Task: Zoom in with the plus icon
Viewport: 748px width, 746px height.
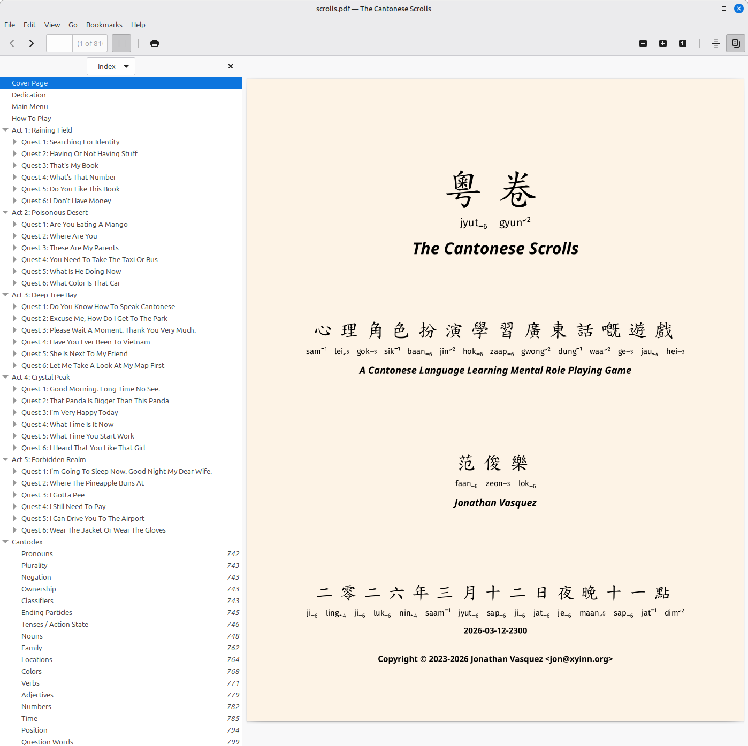Action: tap(663, 43)
